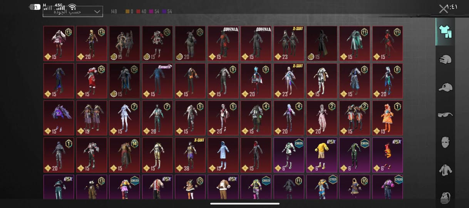
Task: Open the jacket tops category
Action: pyautogui.click(x=445, y=170)
